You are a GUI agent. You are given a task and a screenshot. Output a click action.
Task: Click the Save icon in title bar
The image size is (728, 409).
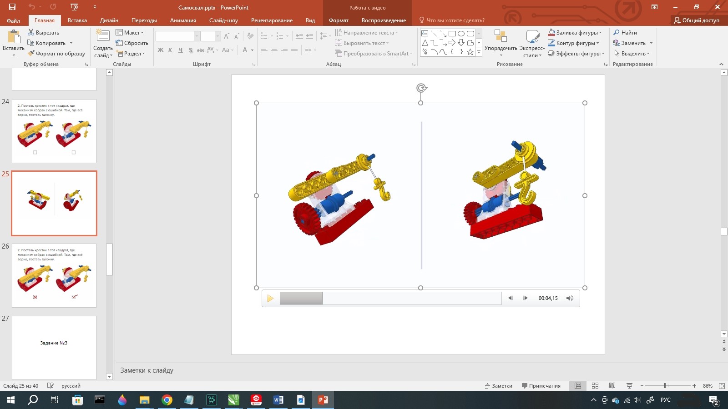click(x=12, y=7)
